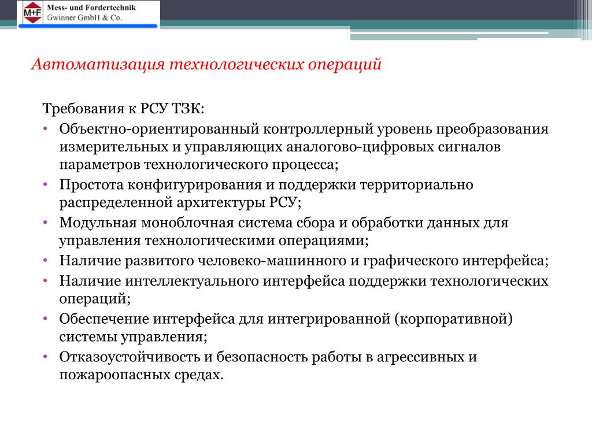Click the red slide title Автоматизация технологических операций
Image resolution: width=592 pixels, height=444 pixels.
(x=206, y=64)
